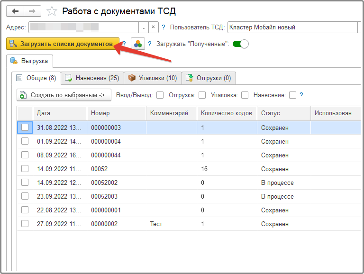This screenshot has width=364, height=274.
Task: Check the row for document 00000002
Action: (25, 224)
